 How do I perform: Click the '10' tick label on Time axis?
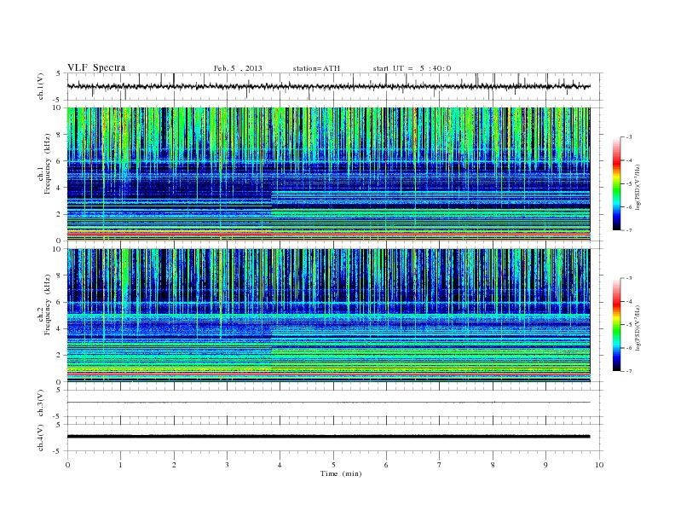tap(599, 465)
